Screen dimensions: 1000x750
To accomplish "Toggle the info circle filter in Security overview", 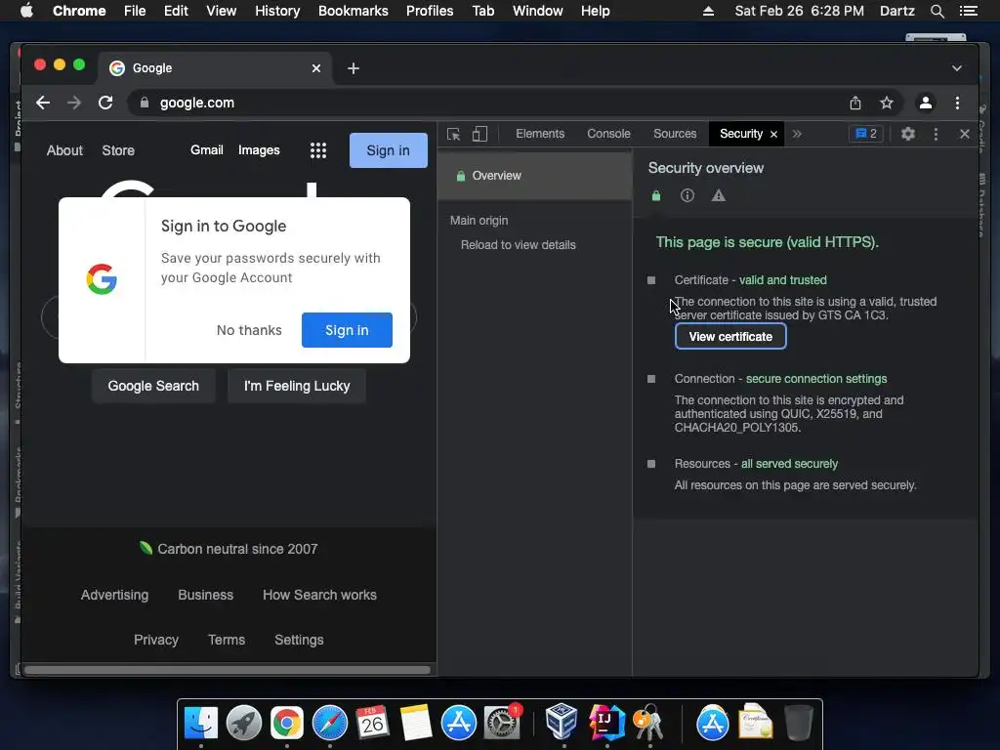I will click(687, 195).
